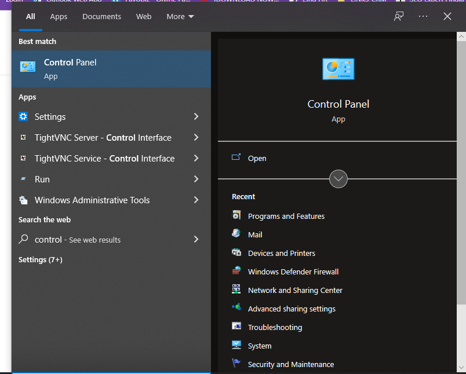The width and height of the screenshot is (466, 374).
Task: Open Windows Defender Firewall from Recent
Action: [293, 272]
